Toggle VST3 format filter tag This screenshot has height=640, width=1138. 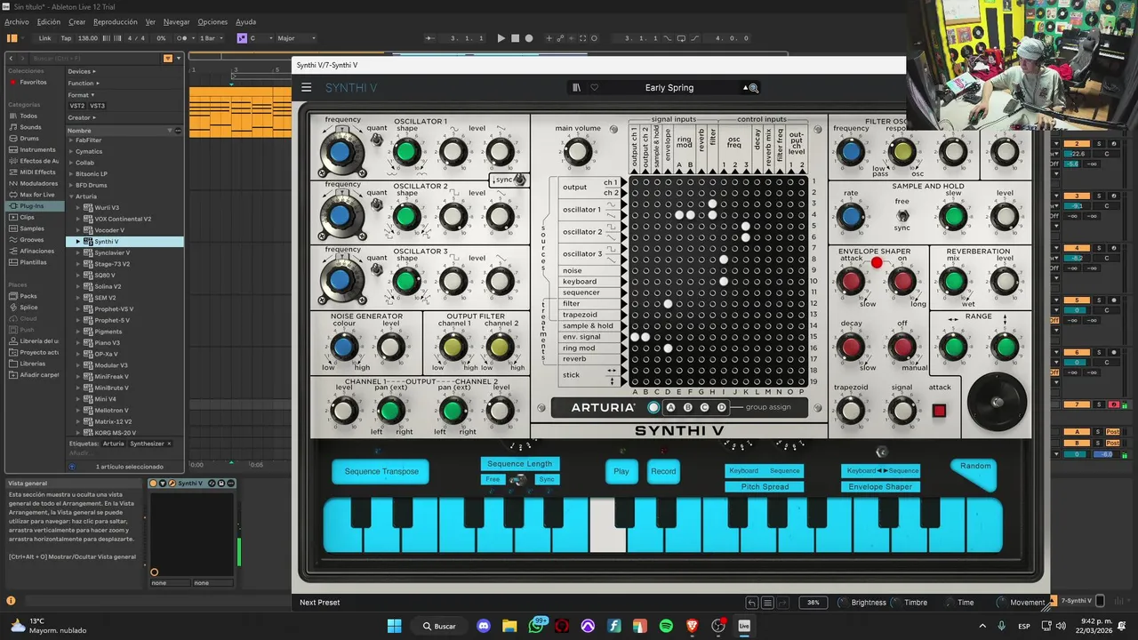point(97,106)
